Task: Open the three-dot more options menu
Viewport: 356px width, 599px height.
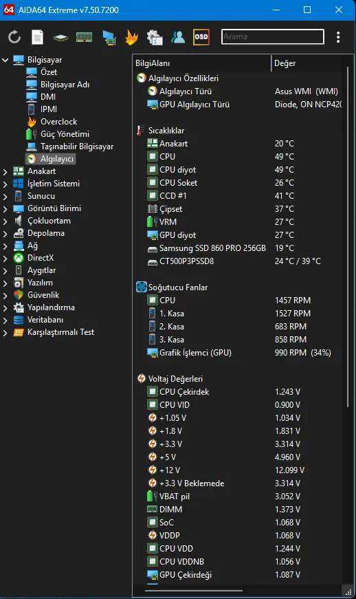Action: pyautogui.click(x=338, y=37)
